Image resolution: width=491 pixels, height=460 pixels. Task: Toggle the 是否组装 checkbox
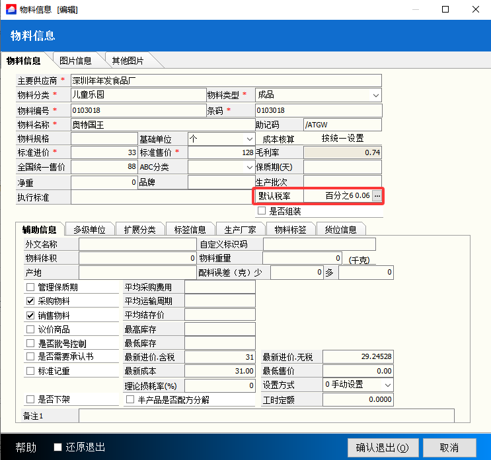point(262,211)
